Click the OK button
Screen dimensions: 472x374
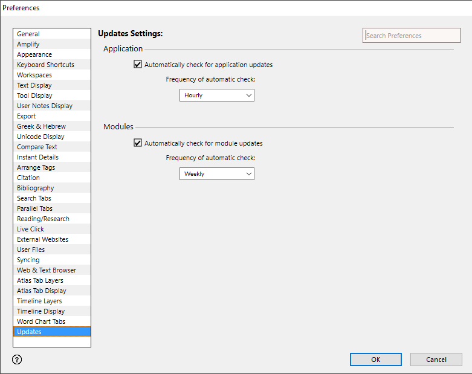(375, 359)
